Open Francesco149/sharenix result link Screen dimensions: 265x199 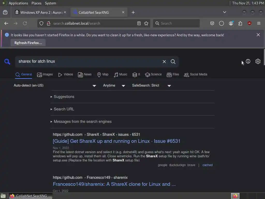[114, 184]
